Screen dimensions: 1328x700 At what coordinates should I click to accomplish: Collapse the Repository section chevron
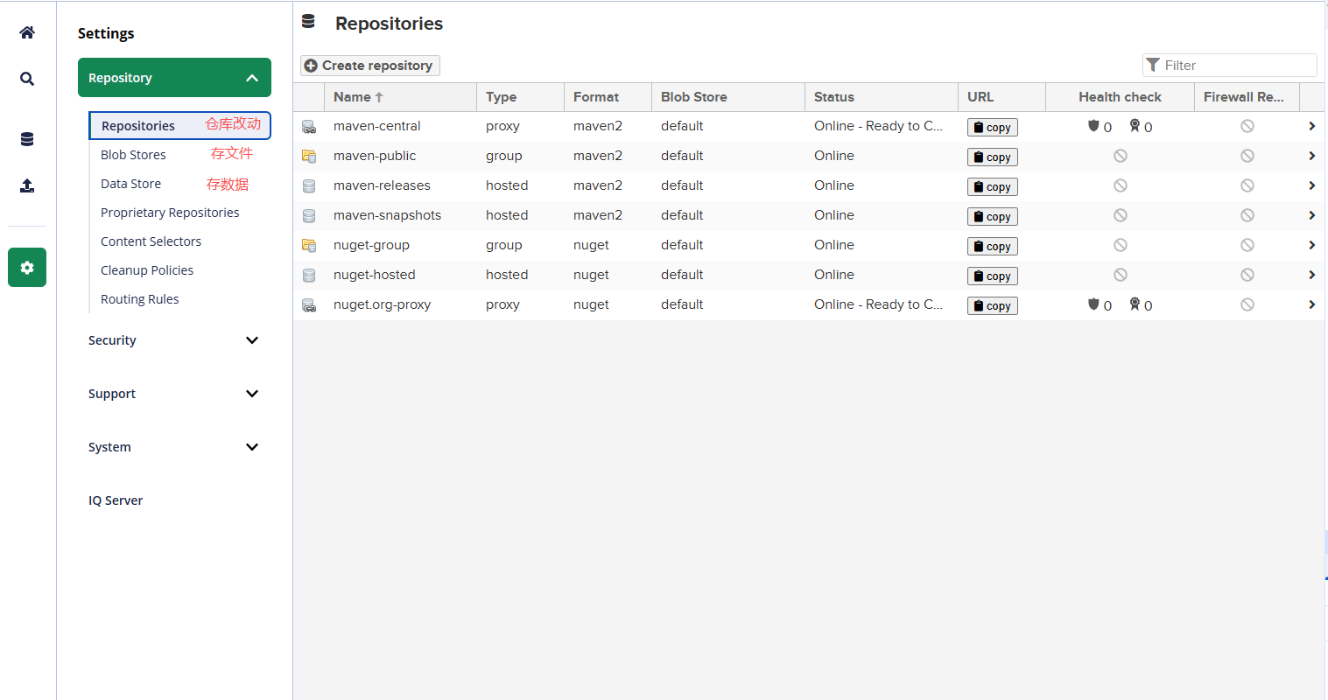[252, 78]
